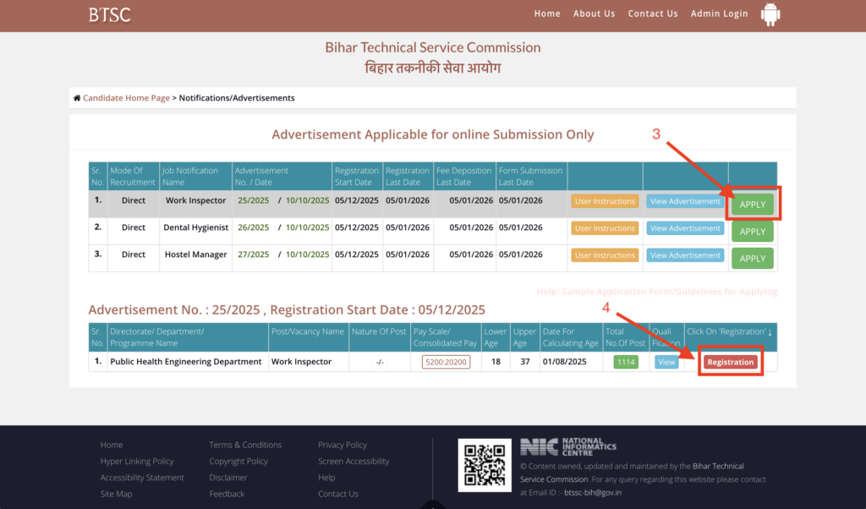Go to Contact Us in top navigation
Viewport: 866px width, 509px height.
click(x=652, y=14)
